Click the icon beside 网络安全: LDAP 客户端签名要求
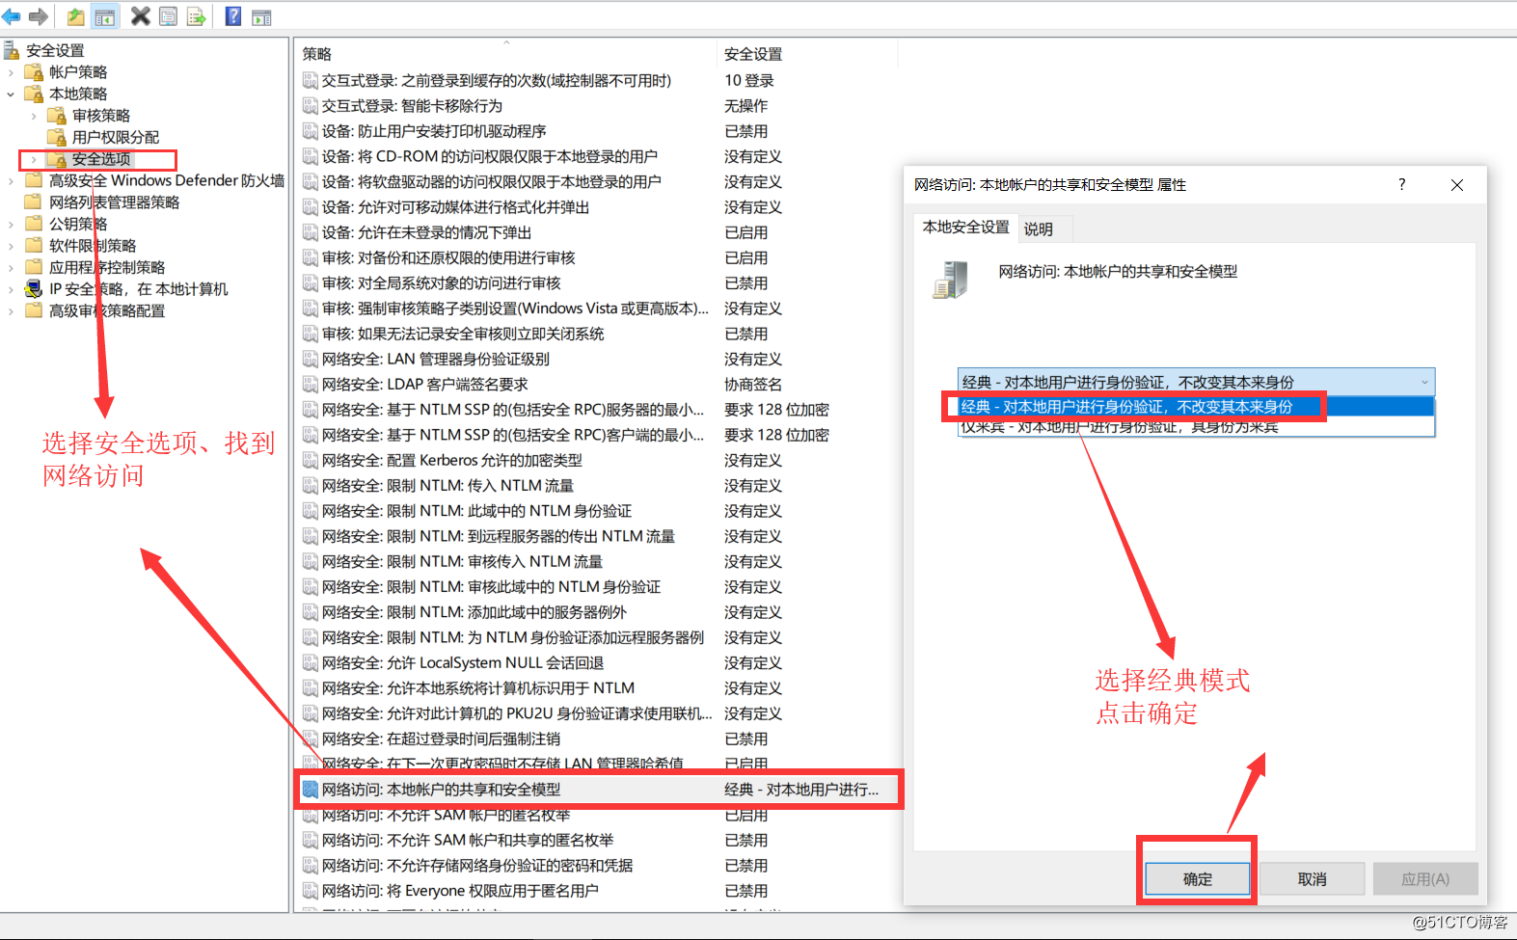 (x=311, y=384)
